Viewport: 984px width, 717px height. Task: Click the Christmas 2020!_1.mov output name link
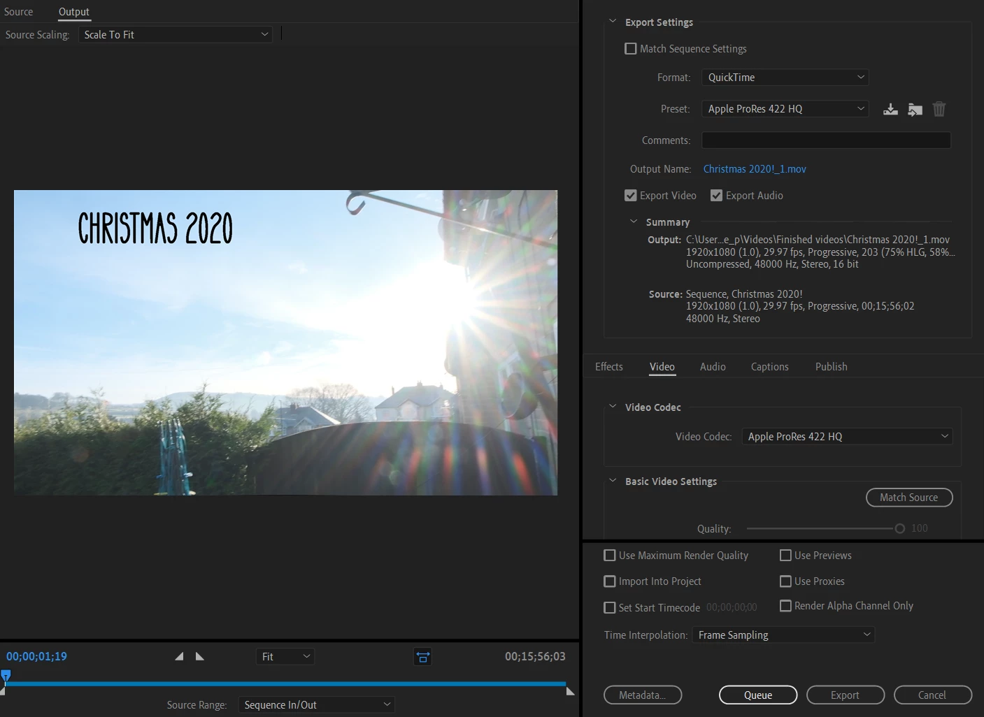[755, 169]
